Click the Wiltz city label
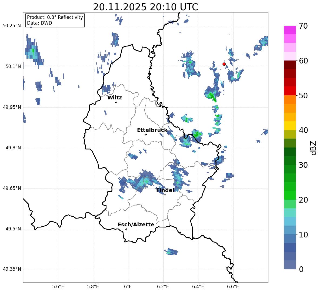Image resolution: width=320 pixels, height=292 pixels. tap(115, 98)
